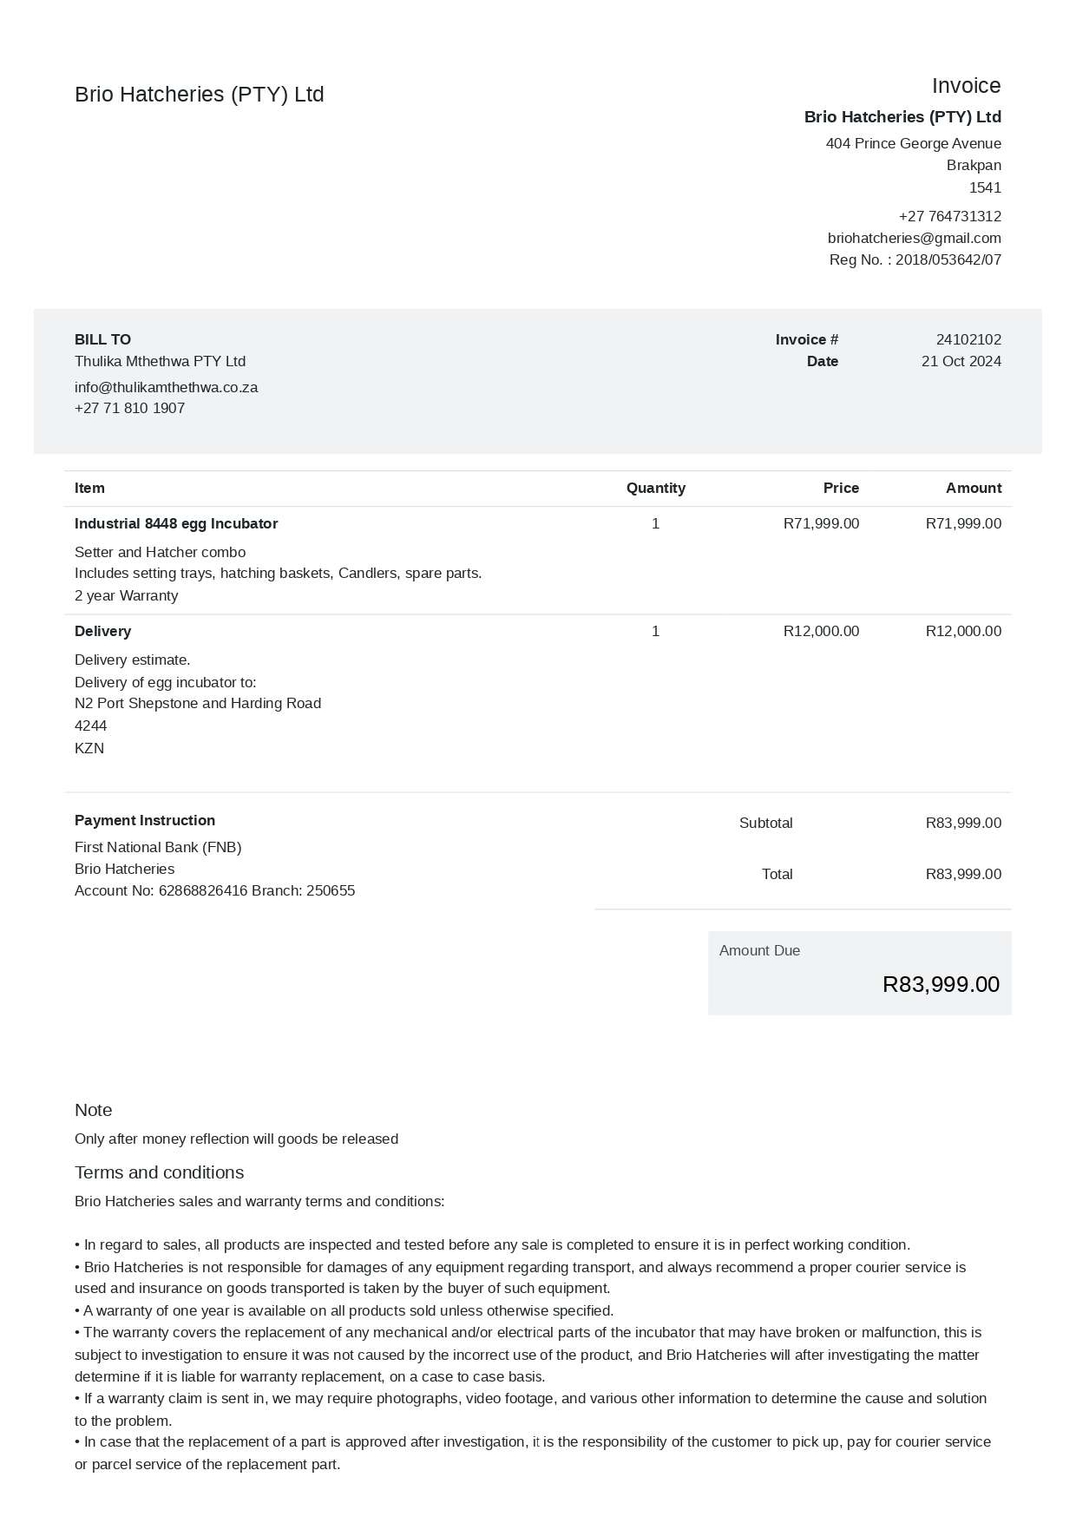Click the Terms and conditions heading
This screenshot has height=1523, width=1076.
point(159,1172)
